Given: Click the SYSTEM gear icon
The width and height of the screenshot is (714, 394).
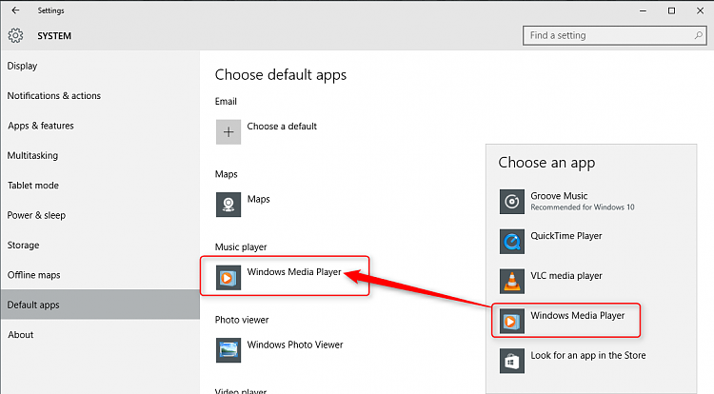Looking at the screenshot, I should [15, 35].
